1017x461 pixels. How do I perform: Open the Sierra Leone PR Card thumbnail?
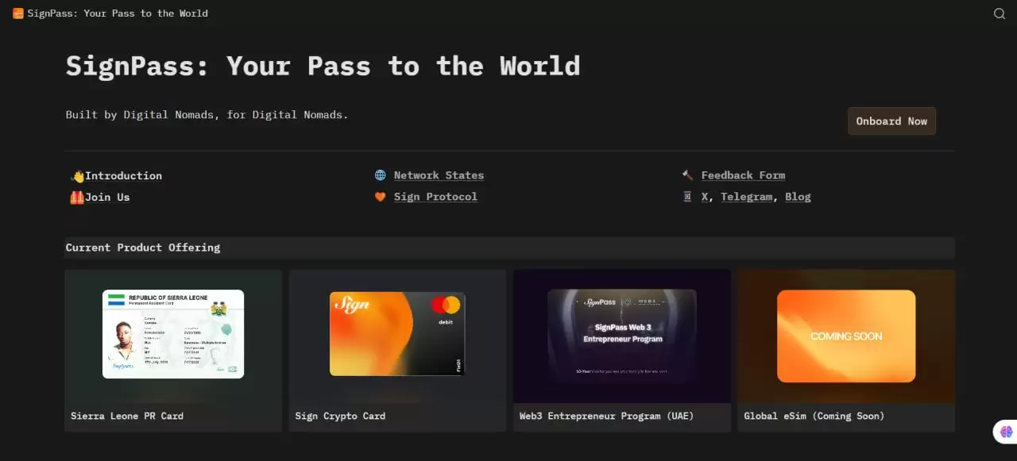tap(173, 334)
